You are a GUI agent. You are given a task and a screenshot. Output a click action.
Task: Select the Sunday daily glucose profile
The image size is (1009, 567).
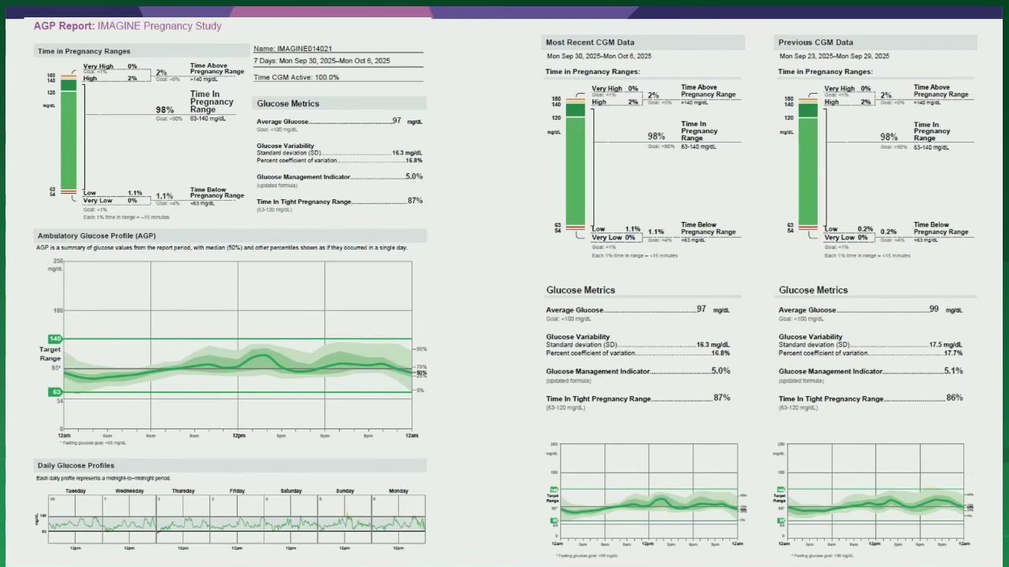click(345, 519)
